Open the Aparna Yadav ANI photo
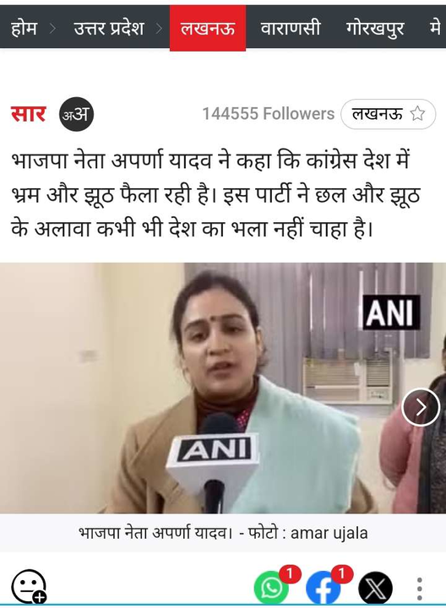This screenshot has width=446, height=608. pos(223,388)
